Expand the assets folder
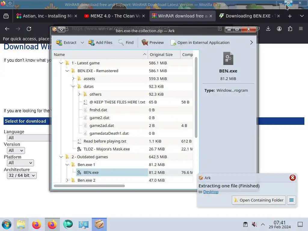The height and width of the screenshot is (231, 308). [73, 79]
